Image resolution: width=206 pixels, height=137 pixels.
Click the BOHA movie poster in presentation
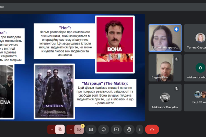(x=115, y=45)
